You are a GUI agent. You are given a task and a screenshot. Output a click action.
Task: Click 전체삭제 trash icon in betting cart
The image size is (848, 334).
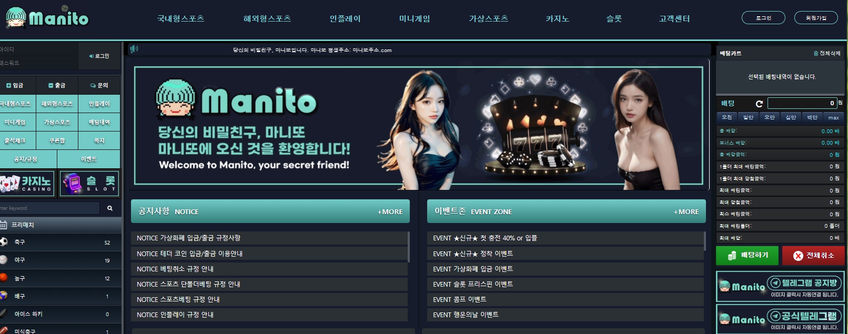[826, 53]
